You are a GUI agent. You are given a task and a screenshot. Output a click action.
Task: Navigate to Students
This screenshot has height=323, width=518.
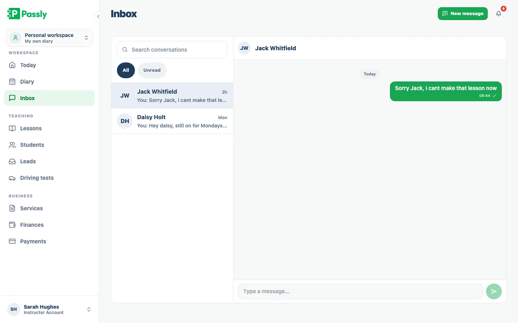49,145
